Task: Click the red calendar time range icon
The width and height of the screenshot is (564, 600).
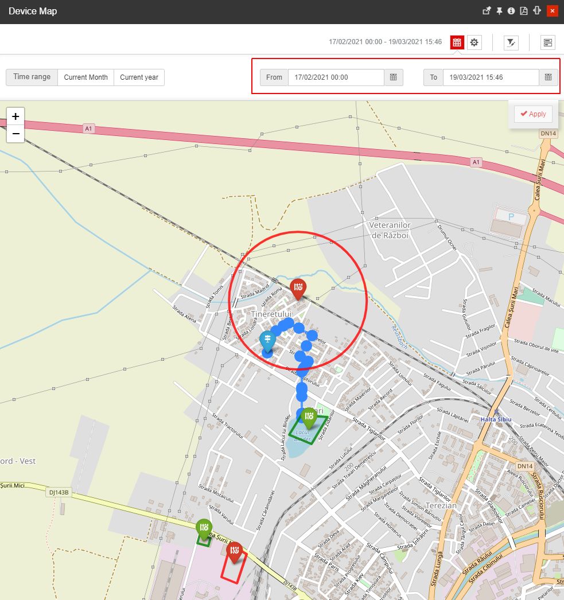Action: (x=457, y=42)
